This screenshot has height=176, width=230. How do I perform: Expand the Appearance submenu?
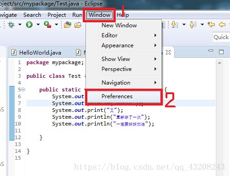click(123, 45)
